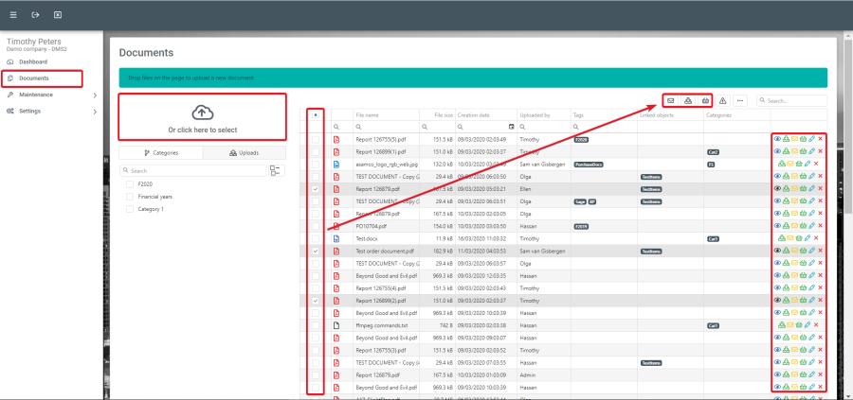
Task: Check the F2020 category checkbox
Action: pos(130,184)
